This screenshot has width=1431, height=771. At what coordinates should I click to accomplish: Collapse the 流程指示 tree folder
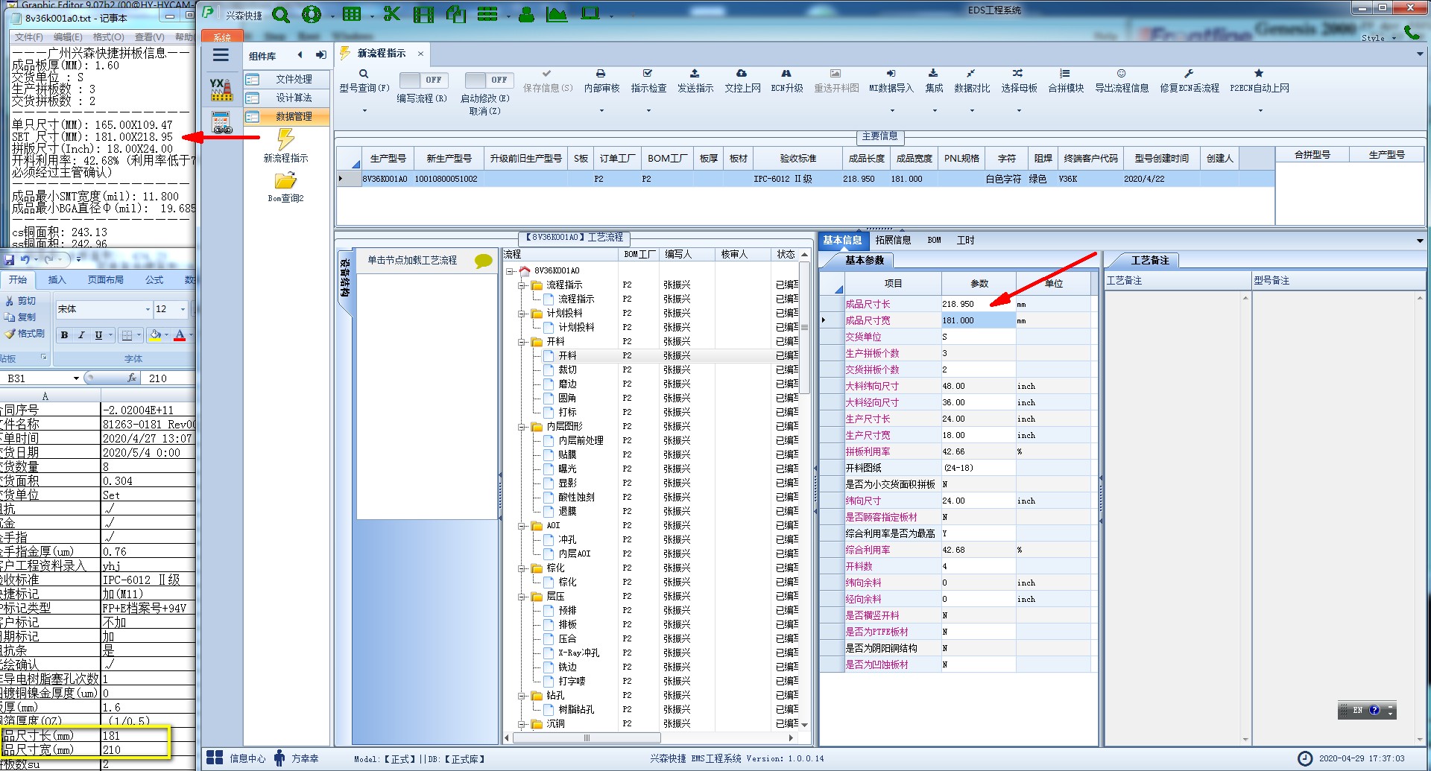[x=522, y=285]
